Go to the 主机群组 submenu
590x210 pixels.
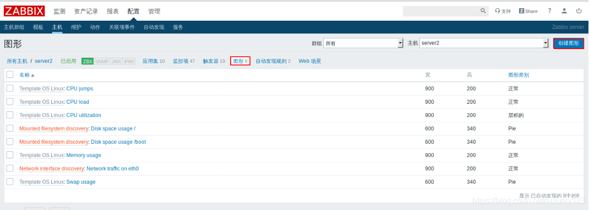click(14, 27)
